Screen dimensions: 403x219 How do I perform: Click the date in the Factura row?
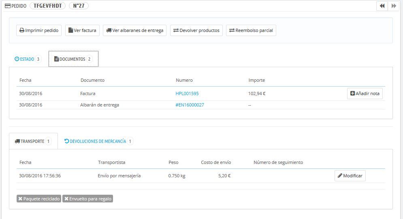click(x=31, y=94)
